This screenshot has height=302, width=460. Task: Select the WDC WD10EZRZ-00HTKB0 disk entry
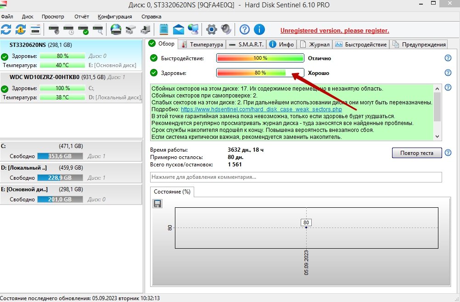pos(71,87)
